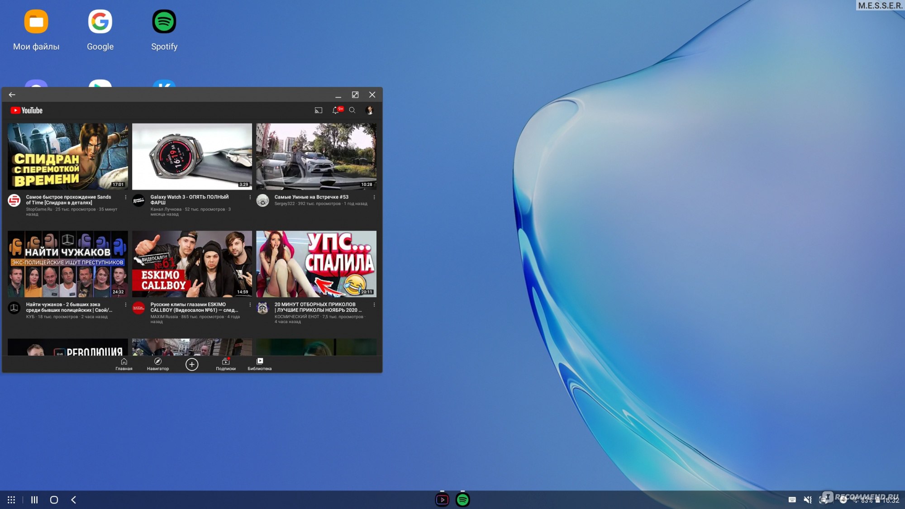Open the screen capture tray icon

[x=824, y=499]
